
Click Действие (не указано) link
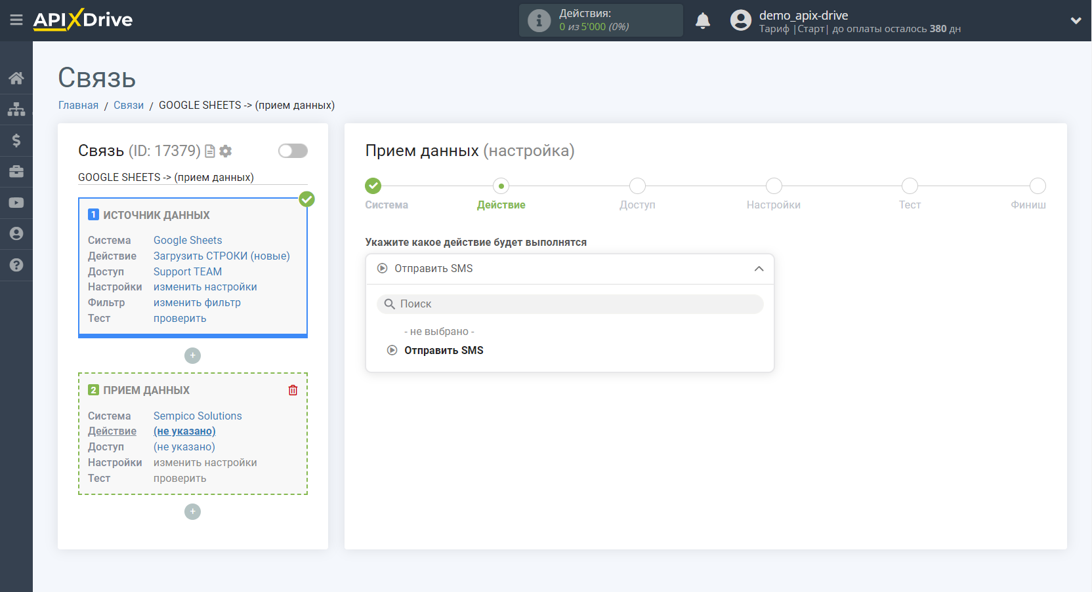click(x=184, y=431)
